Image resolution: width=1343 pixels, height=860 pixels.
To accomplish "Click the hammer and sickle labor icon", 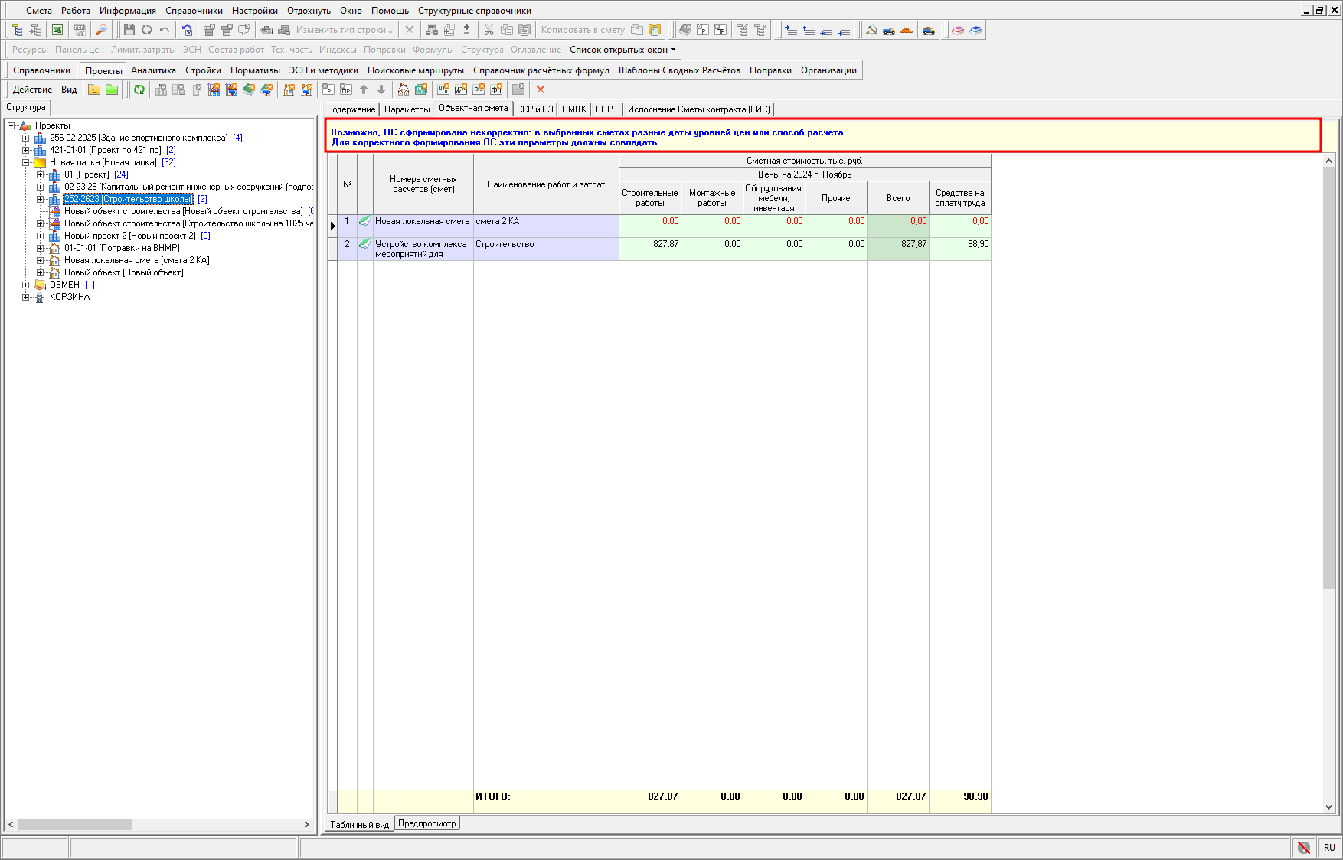I will (x=871, y=30).
